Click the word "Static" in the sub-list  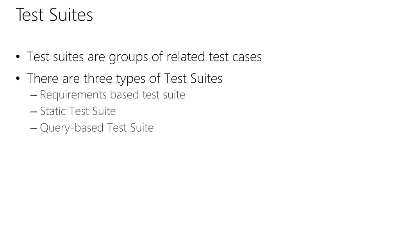pos(53,111)
